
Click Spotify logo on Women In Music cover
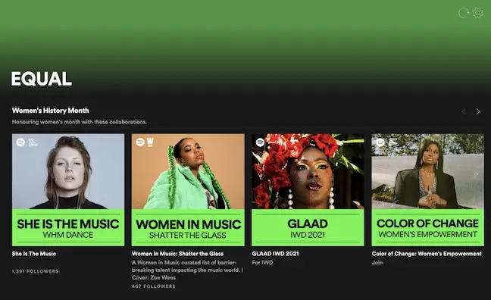[x=140, y=142]
